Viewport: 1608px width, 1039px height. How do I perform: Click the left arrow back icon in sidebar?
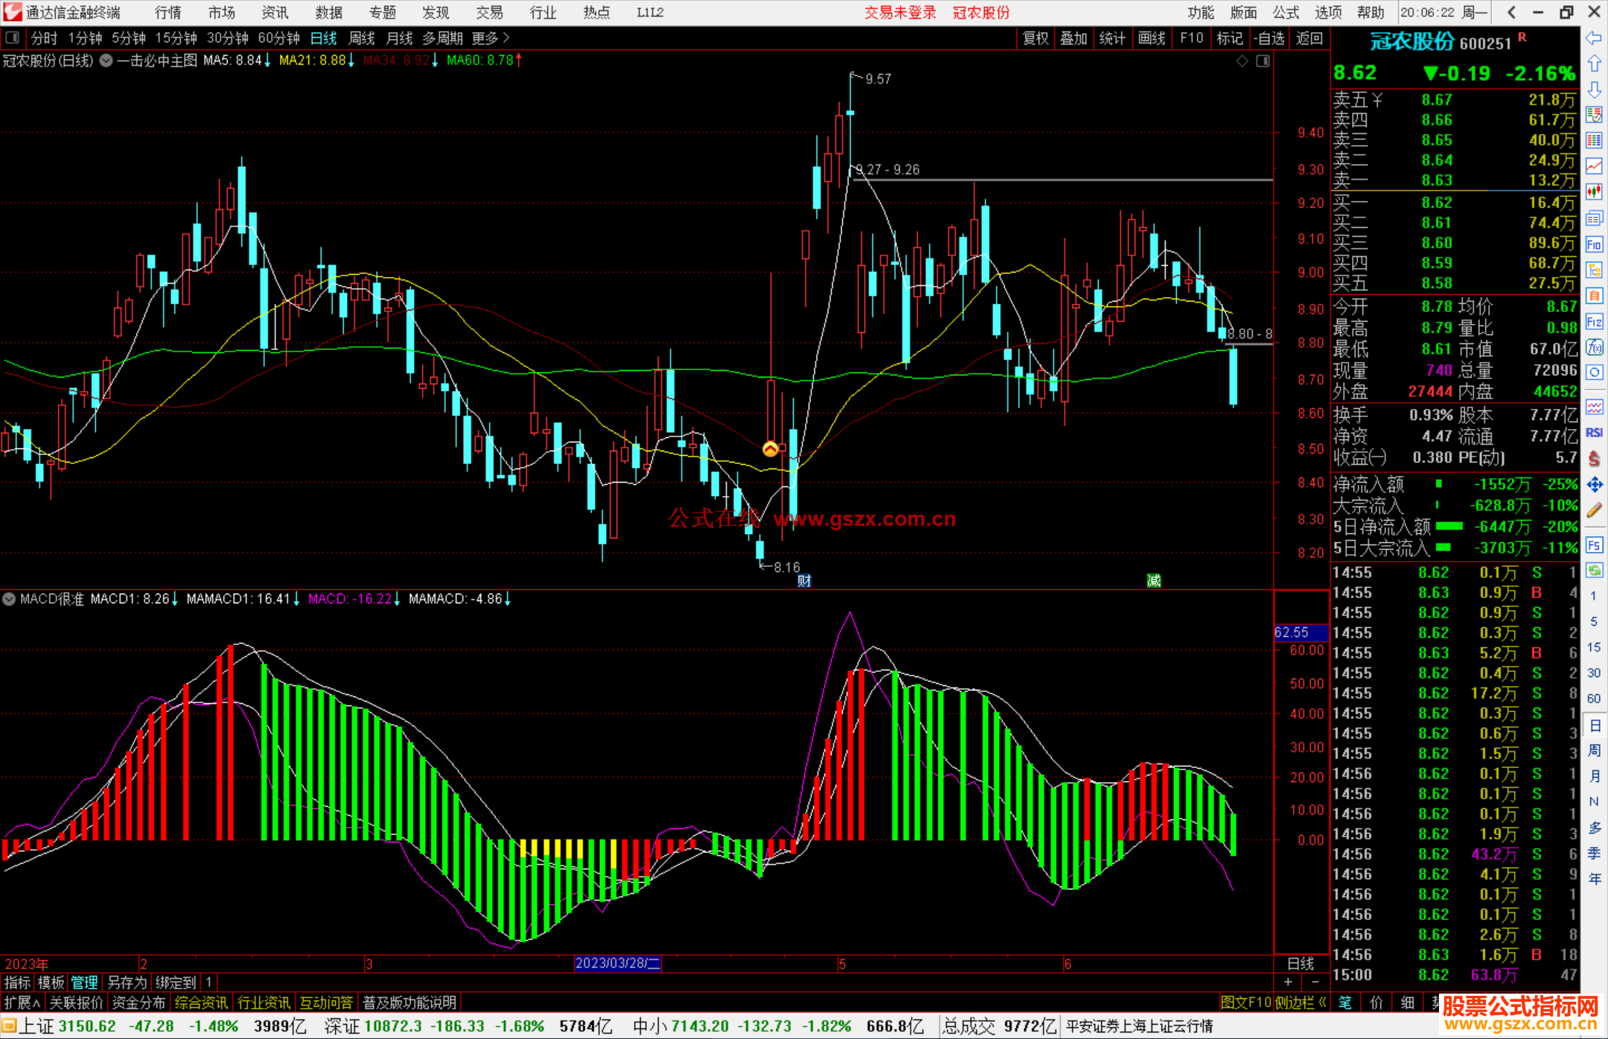pyautogui.click(x=1594, y=38)
